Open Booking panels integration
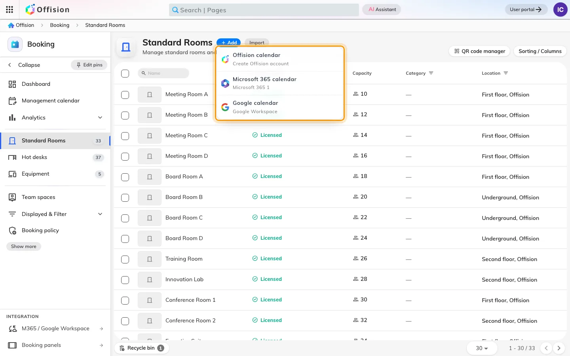Image resolution: width=570 pixels, height=356 pixels. 55,345
